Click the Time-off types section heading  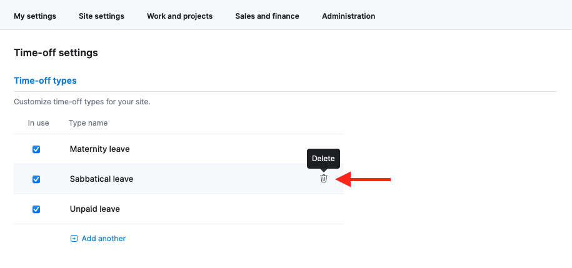tap(45, 81)
